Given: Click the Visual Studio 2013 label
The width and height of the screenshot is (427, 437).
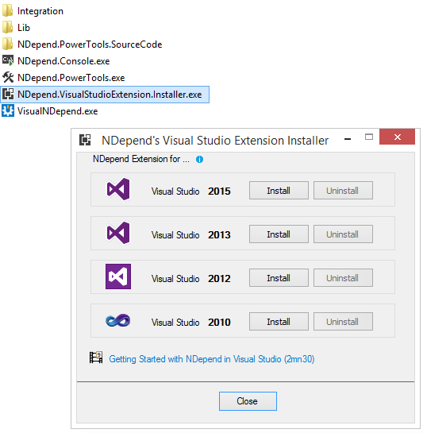Looking at the screenshot, I should click(x=190, y=235).
